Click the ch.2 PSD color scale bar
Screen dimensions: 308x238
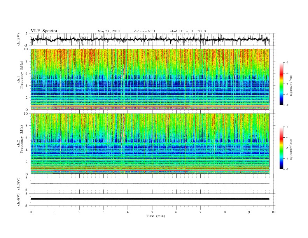pyautogui.click(x=281, y=148)
